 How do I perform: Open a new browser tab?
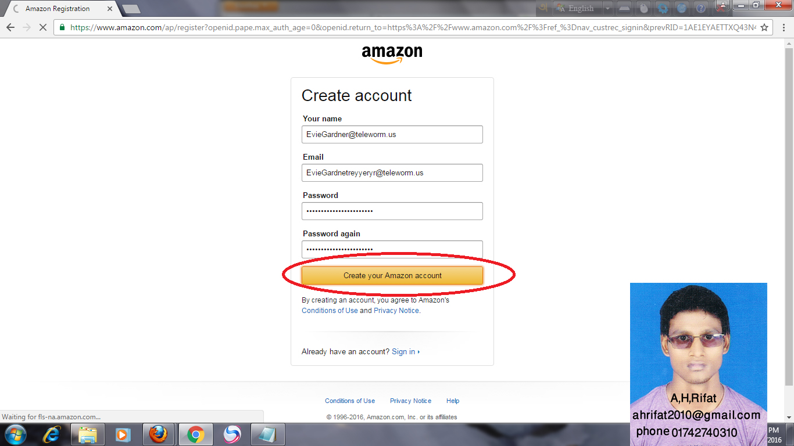click(131, 9)
